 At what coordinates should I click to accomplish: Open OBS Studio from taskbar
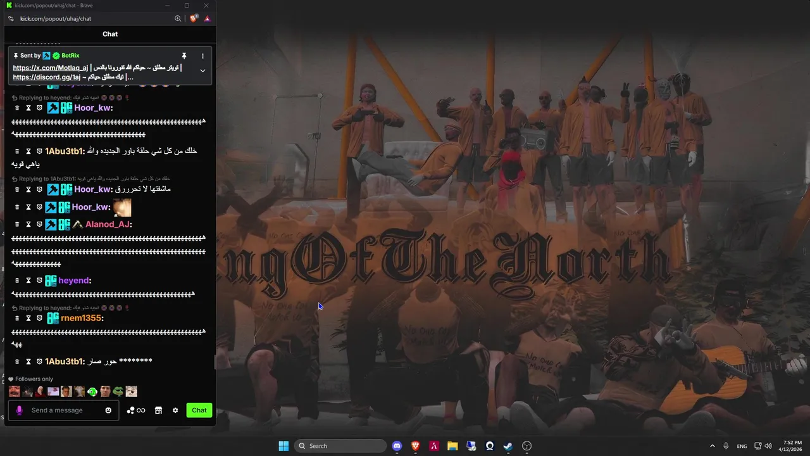point(526,446)
